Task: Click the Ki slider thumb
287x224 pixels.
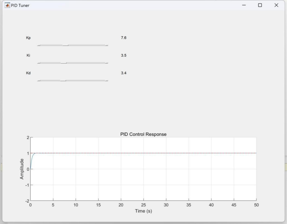Action: (64, 63)
